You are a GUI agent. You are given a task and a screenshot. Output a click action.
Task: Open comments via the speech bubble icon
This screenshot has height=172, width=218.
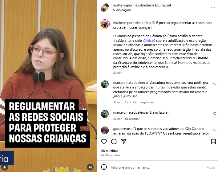[114, 141]
